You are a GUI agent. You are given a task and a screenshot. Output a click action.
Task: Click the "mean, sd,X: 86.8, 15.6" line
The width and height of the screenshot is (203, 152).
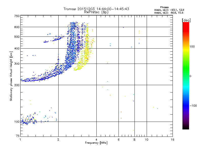coord(169,13)
